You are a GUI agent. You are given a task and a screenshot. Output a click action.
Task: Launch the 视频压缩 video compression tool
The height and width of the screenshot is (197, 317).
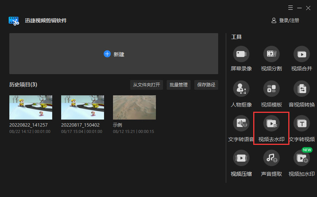click(241, 158)
